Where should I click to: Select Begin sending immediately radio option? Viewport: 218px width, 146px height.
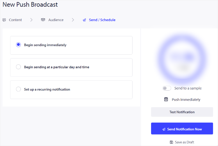pos(19,45)
